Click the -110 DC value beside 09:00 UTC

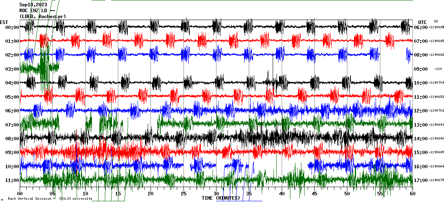click(x=438, y=69)
